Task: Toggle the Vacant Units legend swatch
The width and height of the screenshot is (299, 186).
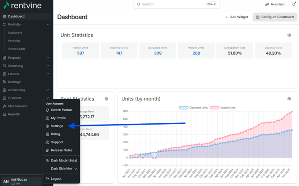Action: [214, 108]
